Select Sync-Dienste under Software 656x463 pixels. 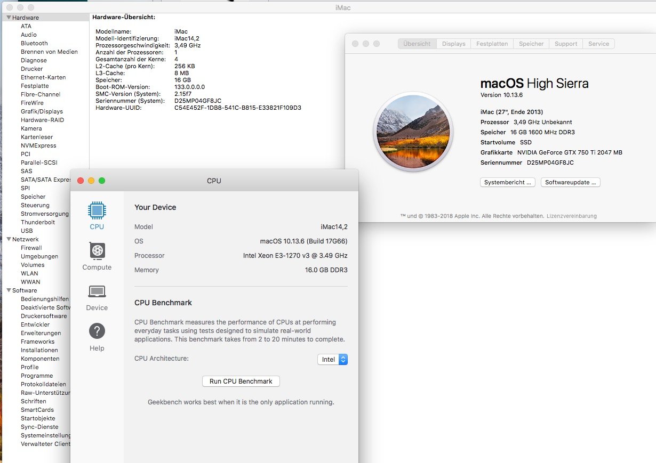pos(40,427)
